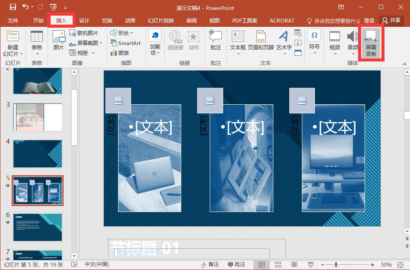Select slide 3 thumbnail in the panel
Image resolution: width=410 pixels, height=270 pixels.
pyautogui.click(x=37, y=117)
